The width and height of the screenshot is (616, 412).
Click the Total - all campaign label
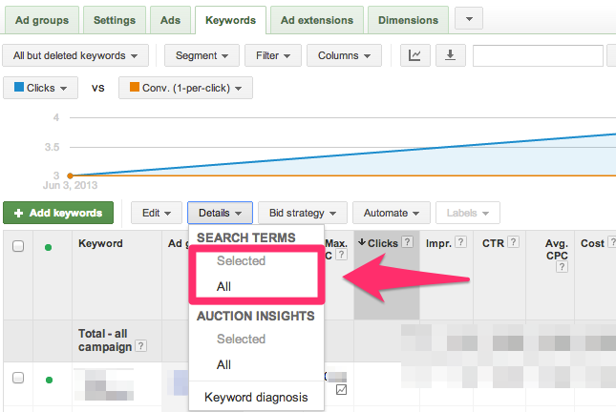click(x=105, y=340)
